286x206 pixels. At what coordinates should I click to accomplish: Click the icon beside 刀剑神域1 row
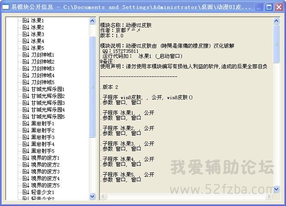pos(26,55)
